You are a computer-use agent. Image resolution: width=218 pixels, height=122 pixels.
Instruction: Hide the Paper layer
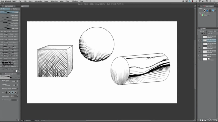(x=199, y=59)
